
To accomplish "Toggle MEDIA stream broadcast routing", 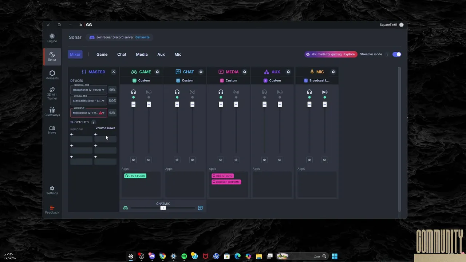I will (236, 92).
